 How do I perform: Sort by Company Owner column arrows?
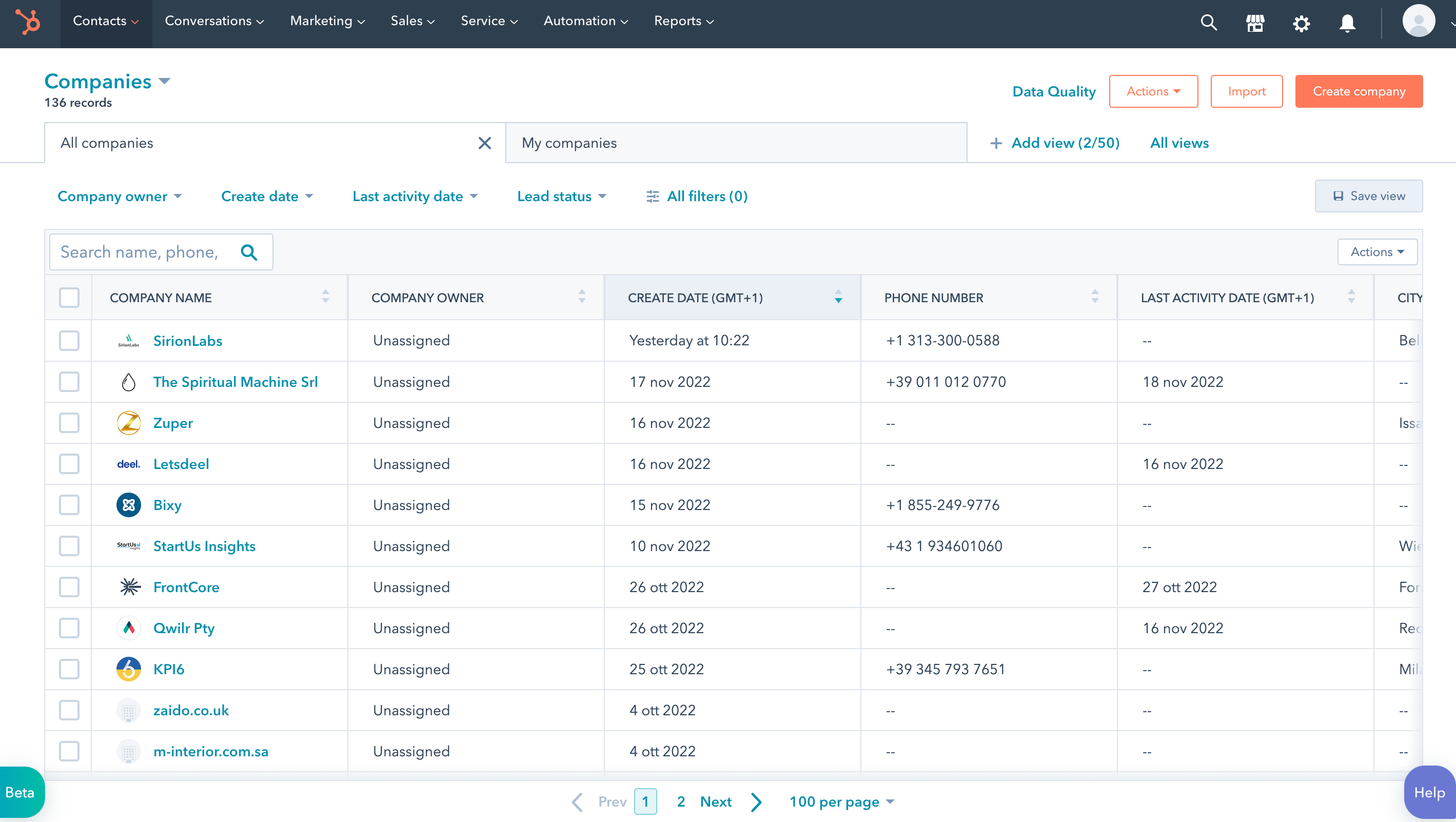pyautogui.click(x=582, y=296)
